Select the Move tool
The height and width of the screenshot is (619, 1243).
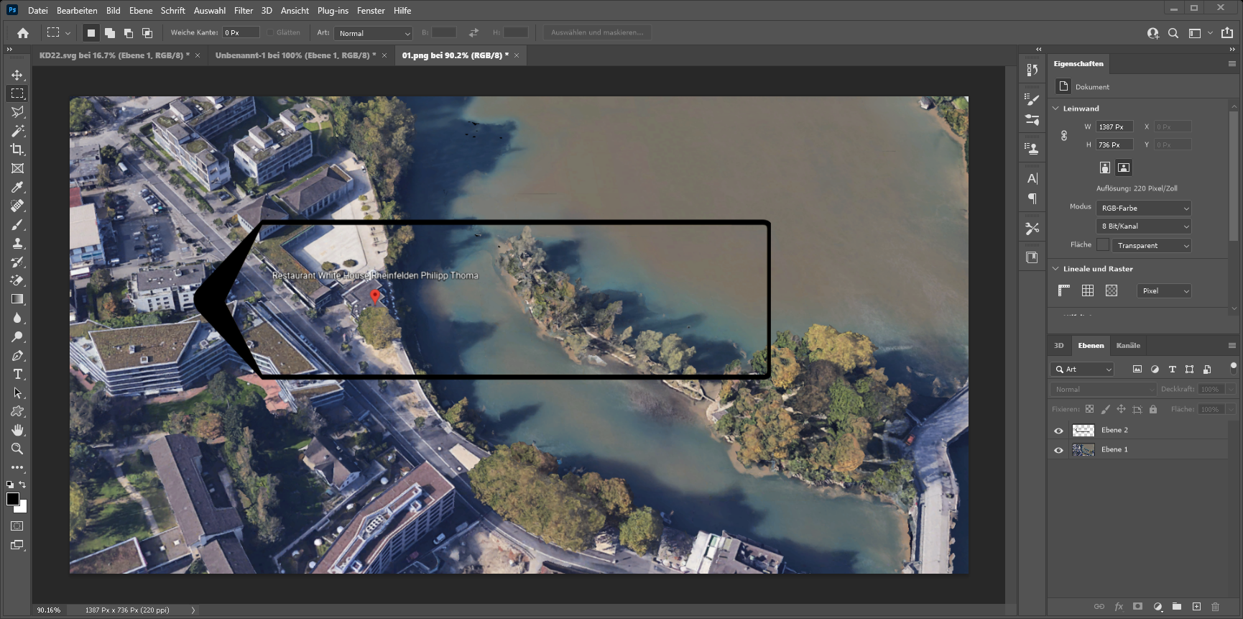pyautogui.click(x=17, y=75)
